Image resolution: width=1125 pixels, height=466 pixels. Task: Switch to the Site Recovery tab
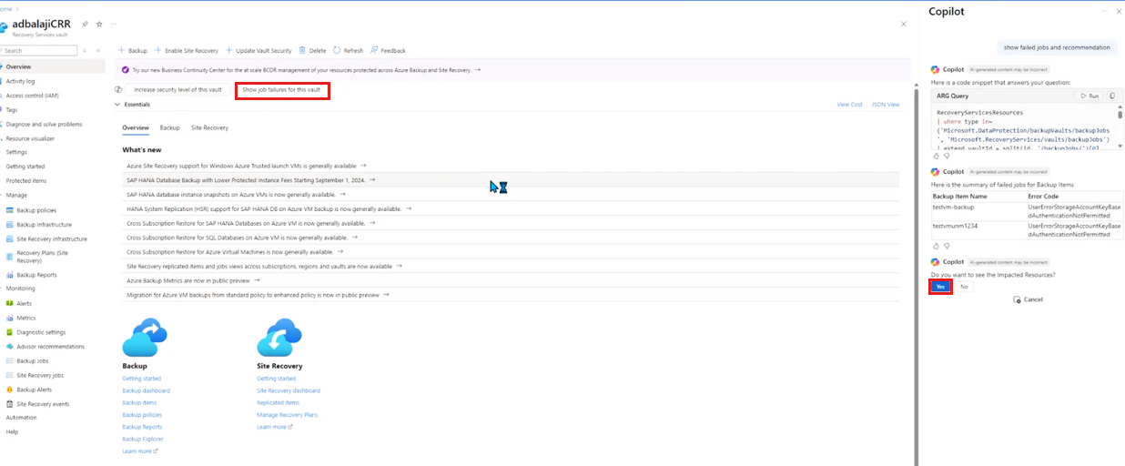pos(209,128)
